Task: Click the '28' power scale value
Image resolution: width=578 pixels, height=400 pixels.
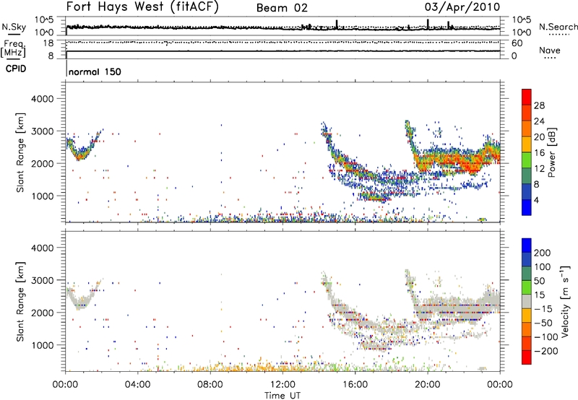Action: [539, 105]
